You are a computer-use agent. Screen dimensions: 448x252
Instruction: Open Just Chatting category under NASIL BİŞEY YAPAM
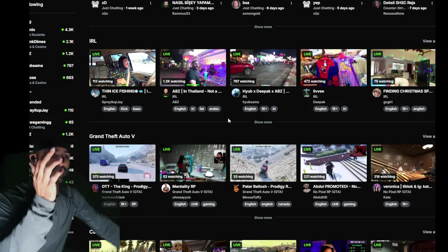click(x=183, y=8)
